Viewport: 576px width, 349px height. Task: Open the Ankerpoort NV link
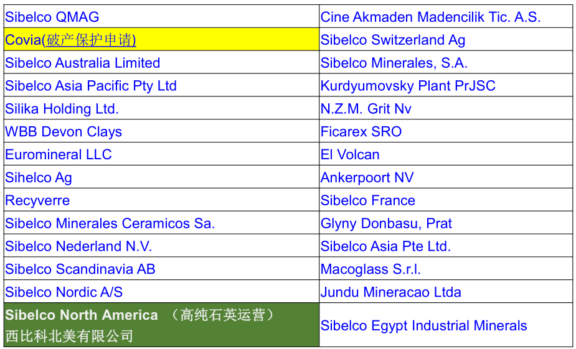367,177
